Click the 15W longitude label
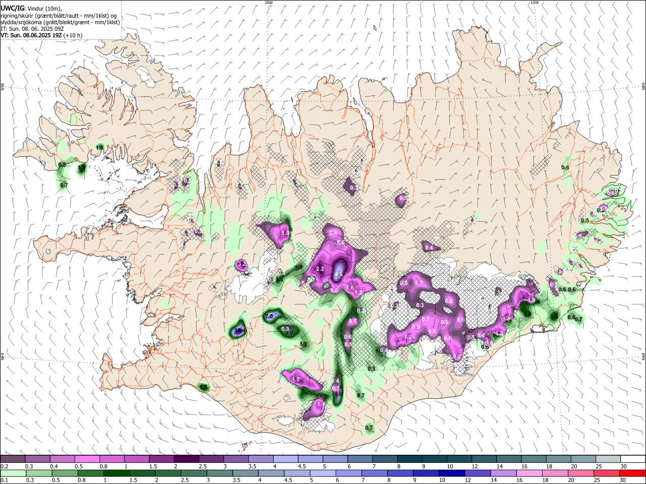646x484 pixels. 534,3
